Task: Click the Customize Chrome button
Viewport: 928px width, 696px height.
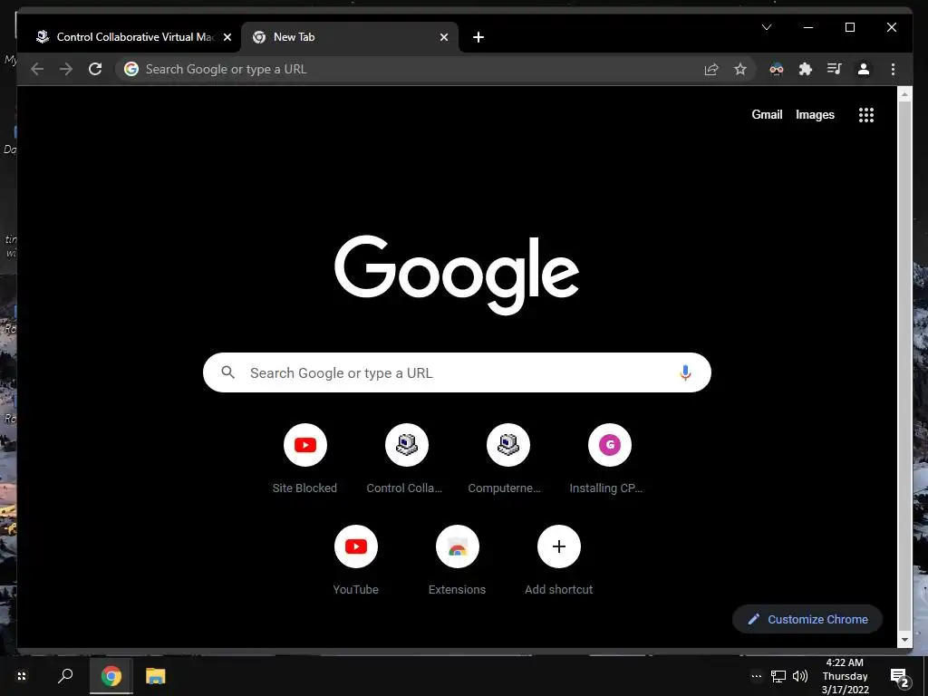Action: click(807, 619)
